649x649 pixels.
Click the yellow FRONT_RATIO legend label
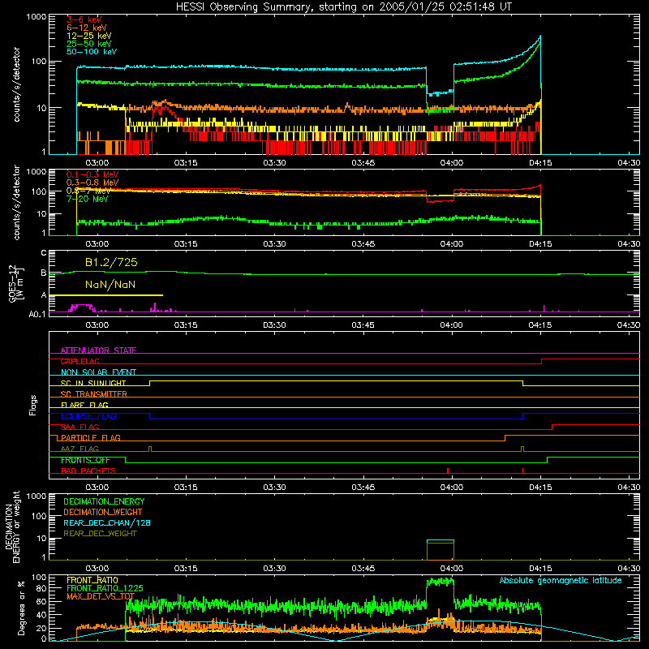click(x=92, y=580)
